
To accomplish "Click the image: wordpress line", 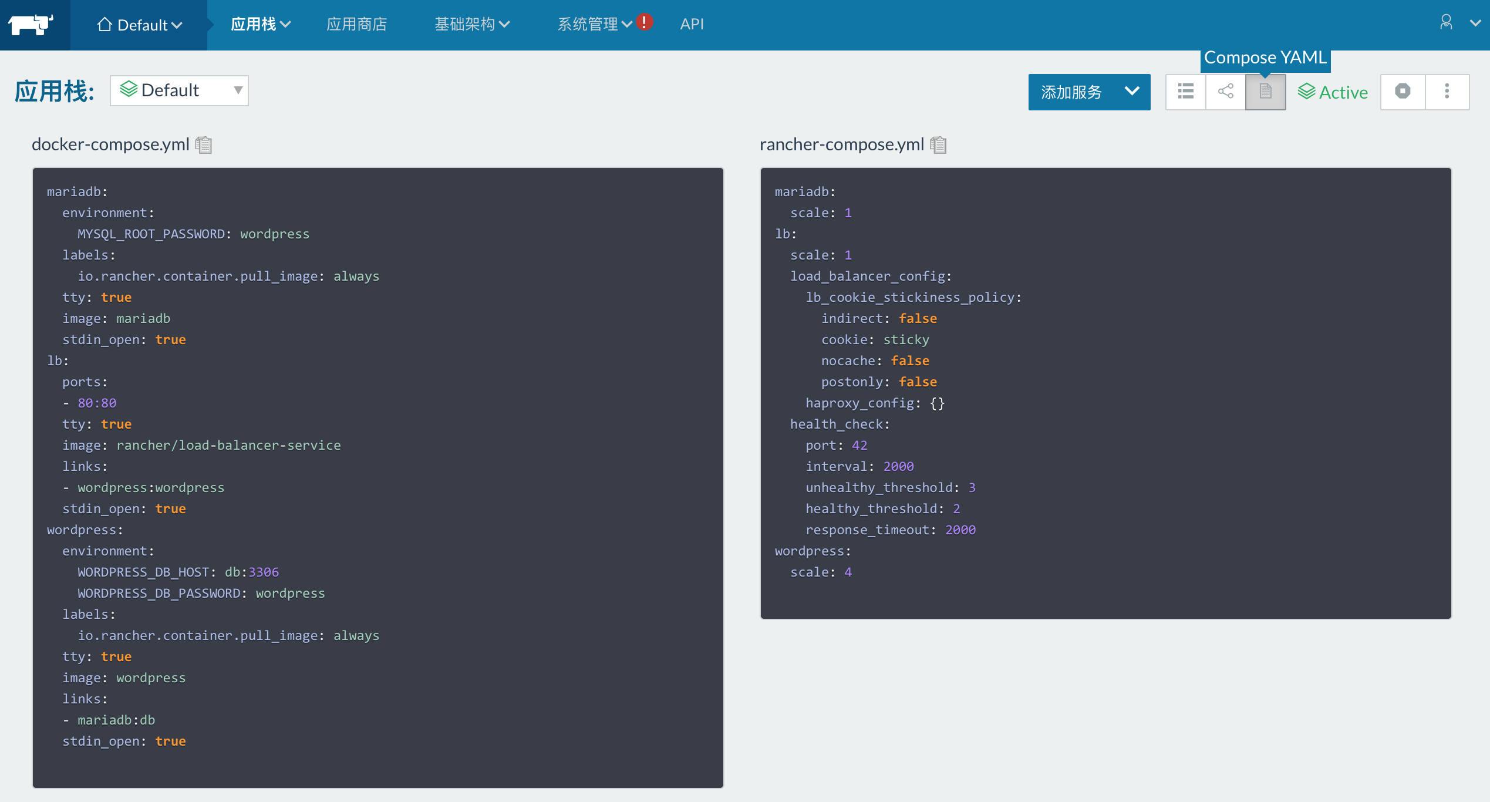I will [x=124, y=678].
